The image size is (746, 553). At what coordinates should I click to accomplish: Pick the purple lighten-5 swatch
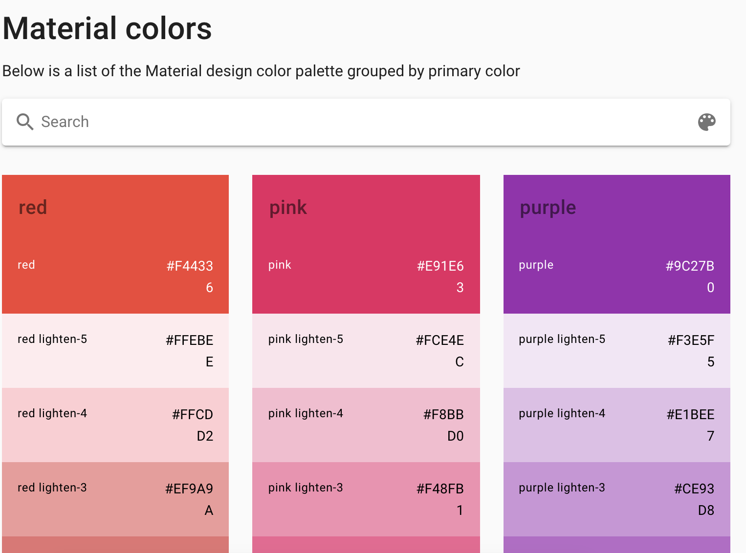click(617, 351)
